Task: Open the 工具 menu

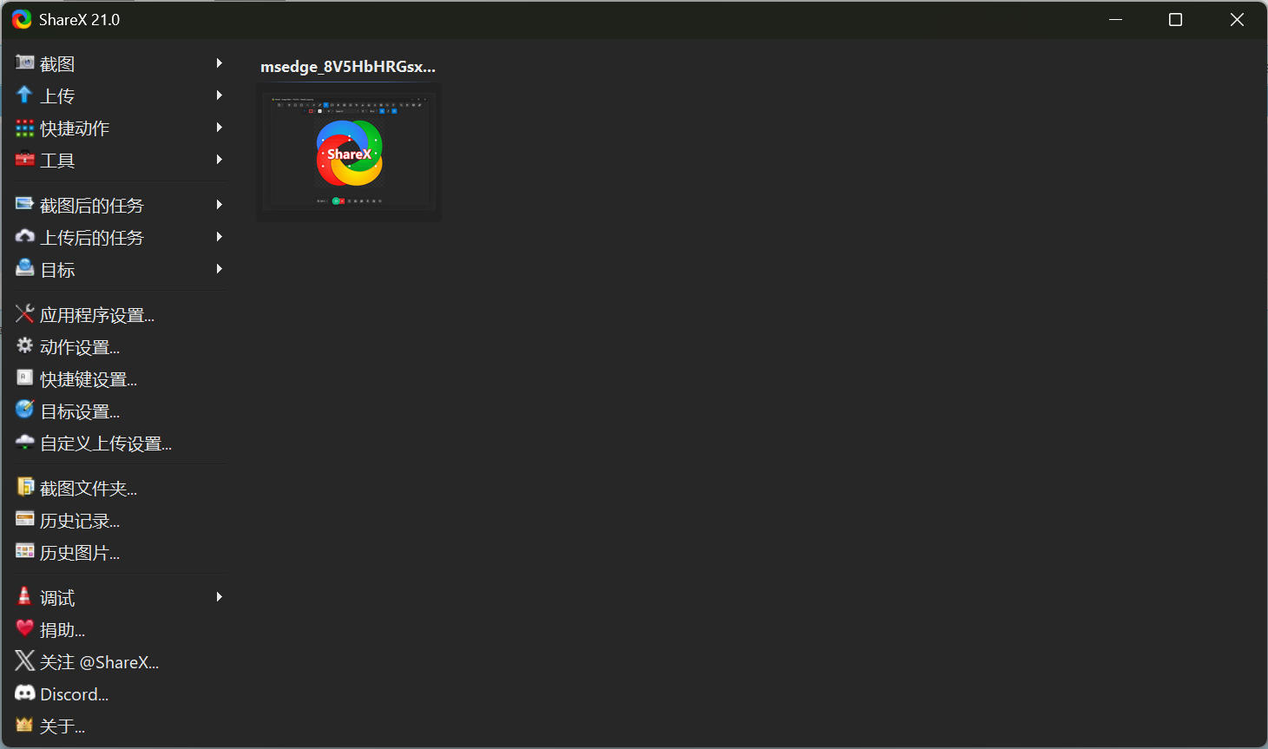Action: pyautogui.click(x=120, y=160)
